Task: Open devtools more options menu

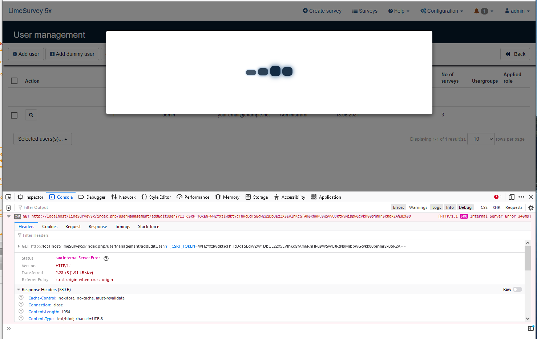Action: [x=521, y=197]
